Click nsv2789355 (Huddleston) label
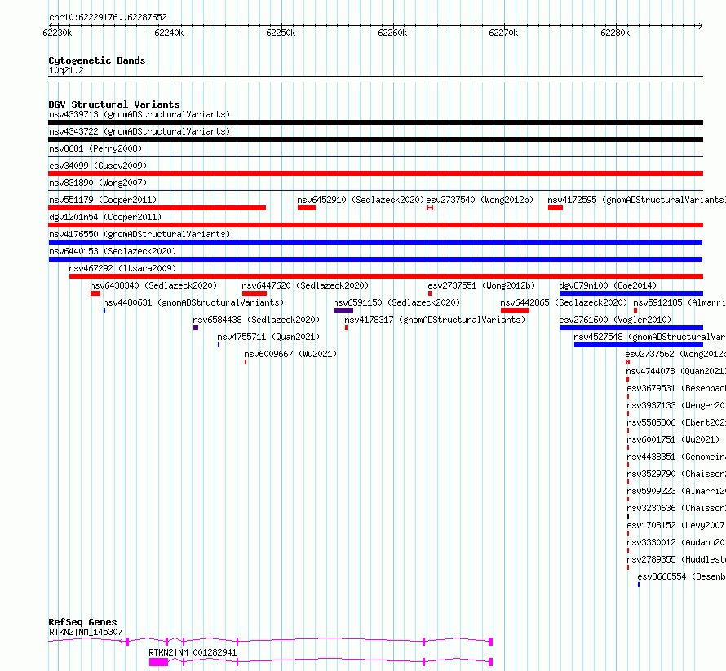The image size is (726, 671). 676,559
